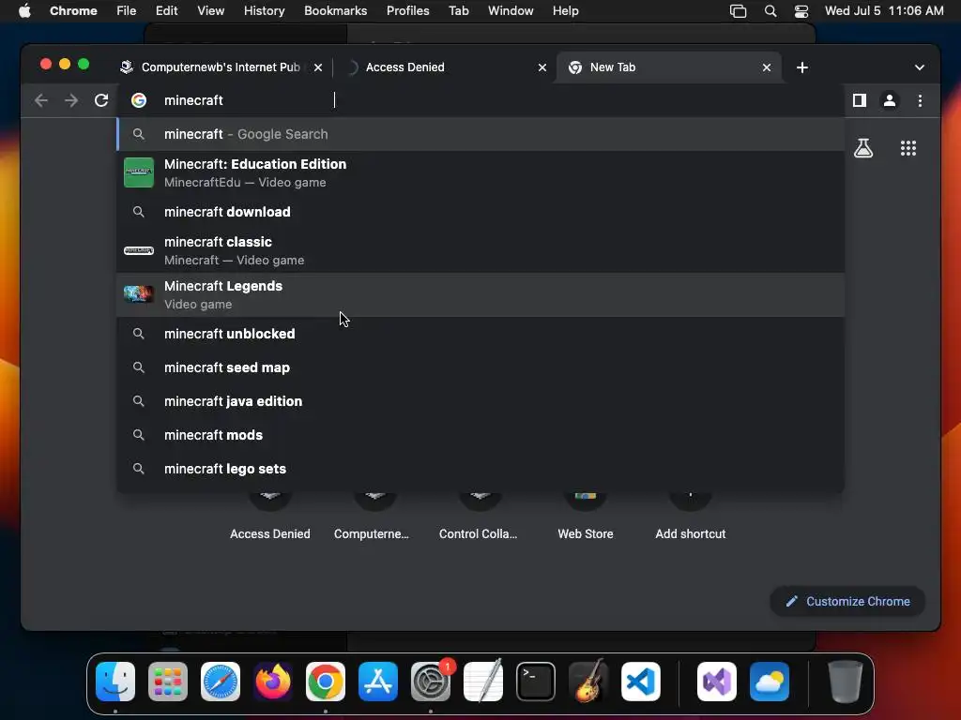Image resolution: width=961 pixels, height=720 pixels.
Task: Pick the minecraft unblocked suggestion
Action: pyautogui.click(x=480, y=334)
